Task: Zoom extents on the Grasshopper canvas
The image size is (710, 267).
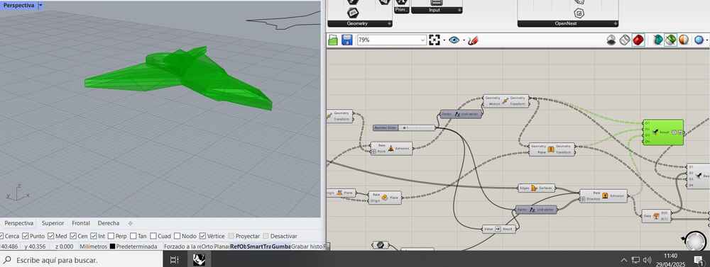Action: (x=435, y=40)
